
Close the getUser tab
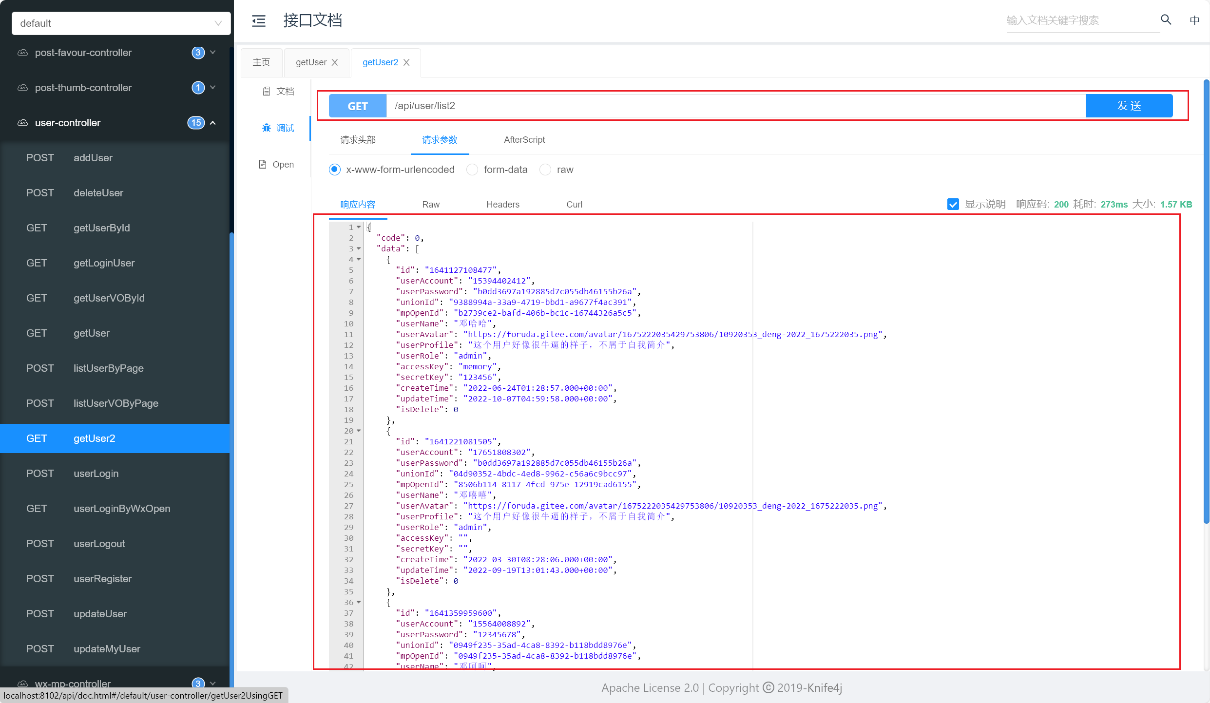tap(335, 62)
